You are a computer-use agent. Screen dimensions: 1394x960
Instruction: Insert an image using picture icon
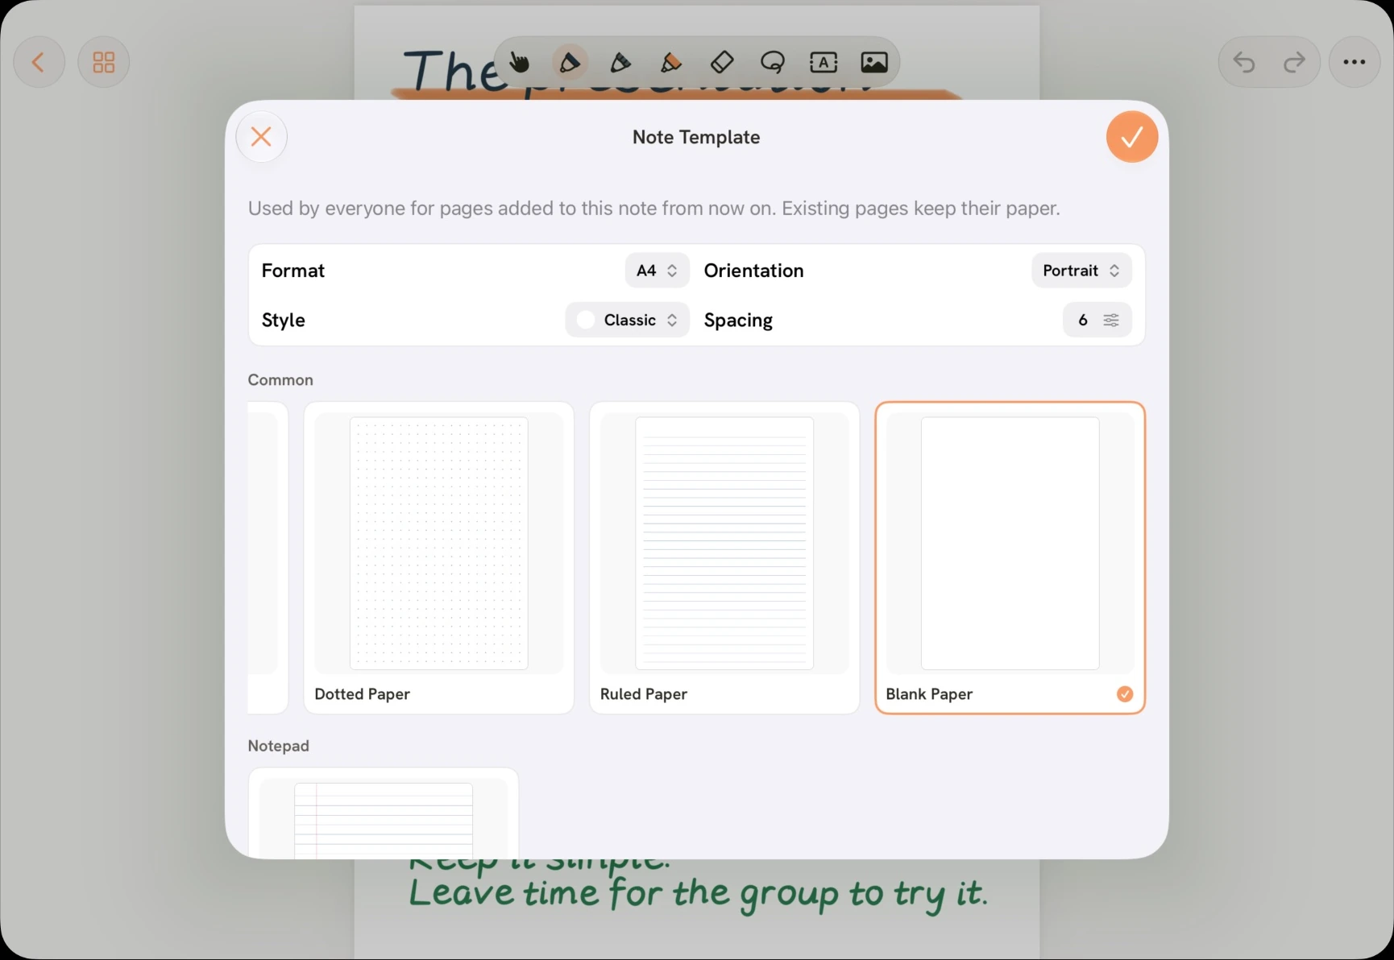tap(874, 62)
